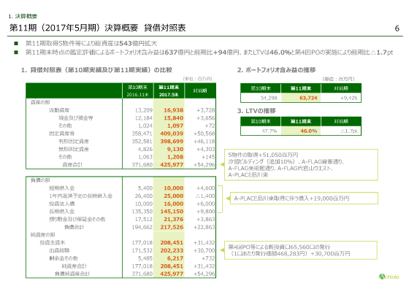Click the change value '+22,863'
The width and height of the screenshot is (409, 289).
click(x=204, y=227)
